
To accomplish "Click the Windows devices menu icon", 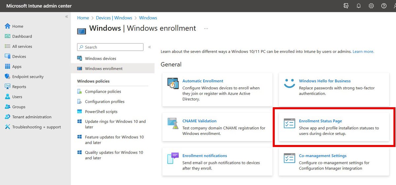I will (x=80, y=58).
